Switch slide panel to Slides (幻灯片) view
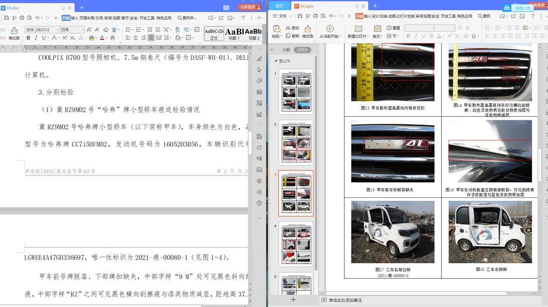548x307 pixels. tap(302, 50)
